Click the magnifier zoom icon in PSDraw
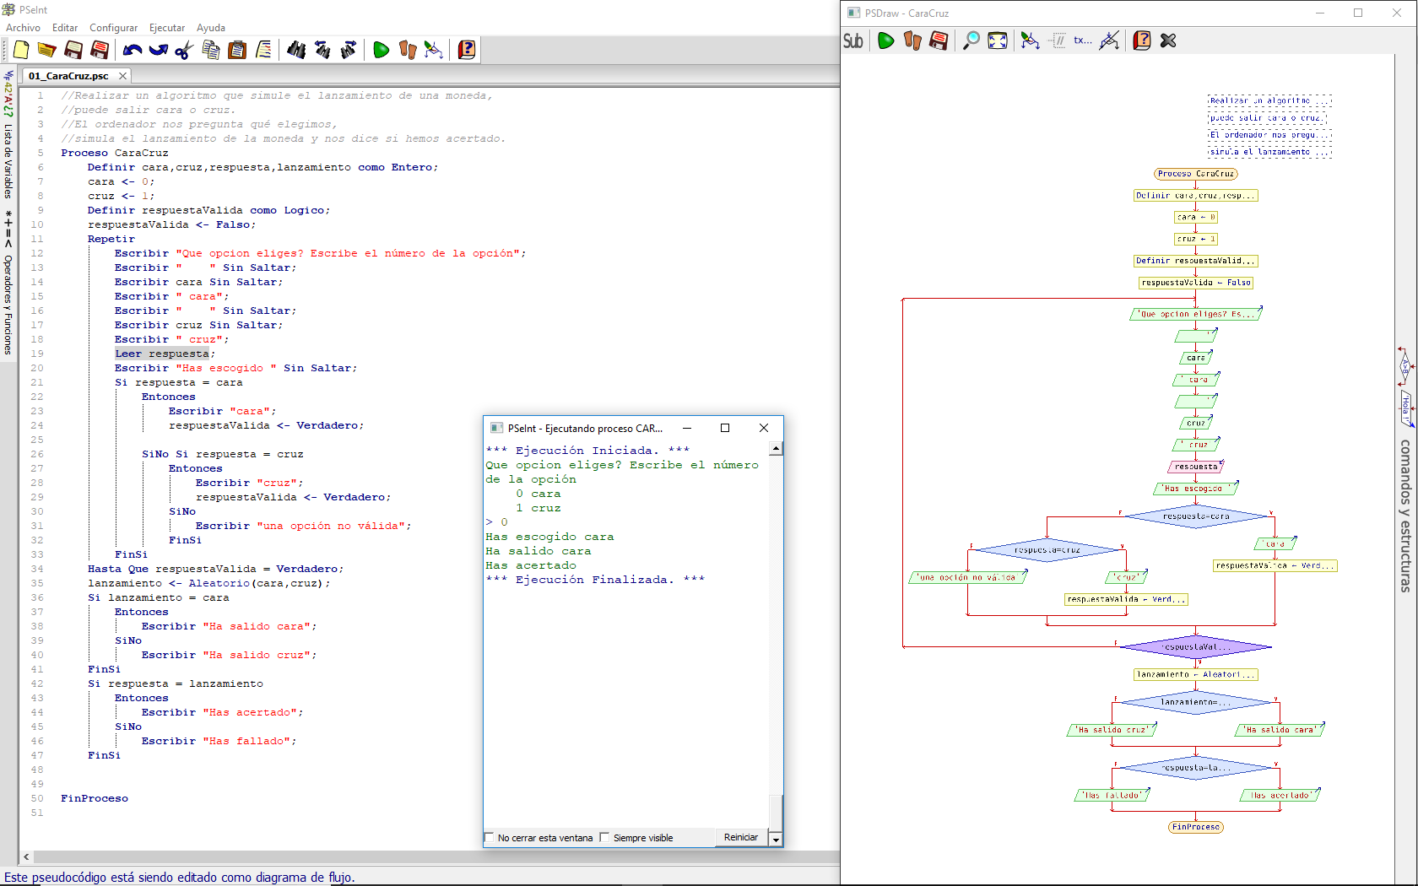 (x=971, y=41)
